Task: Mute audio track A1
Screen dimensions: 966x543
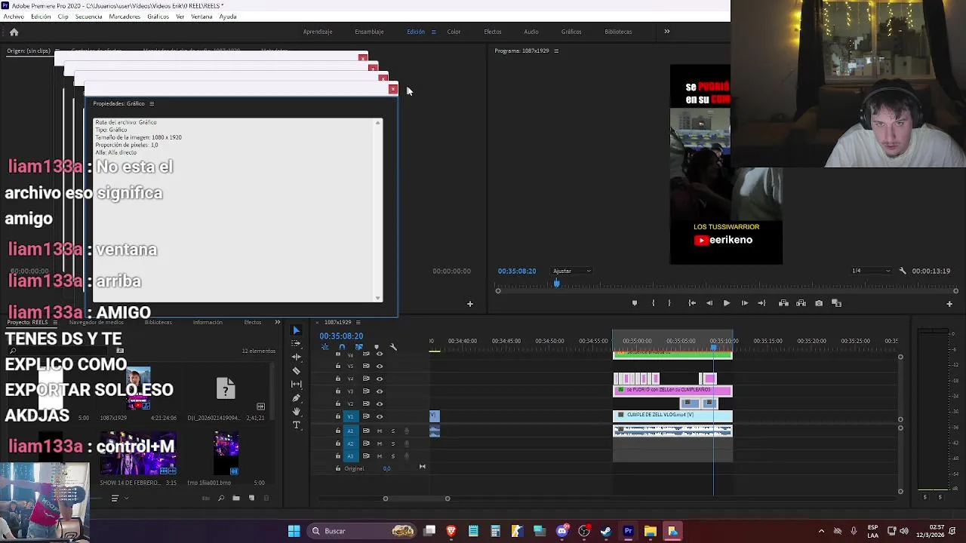Action: point(380,431)
